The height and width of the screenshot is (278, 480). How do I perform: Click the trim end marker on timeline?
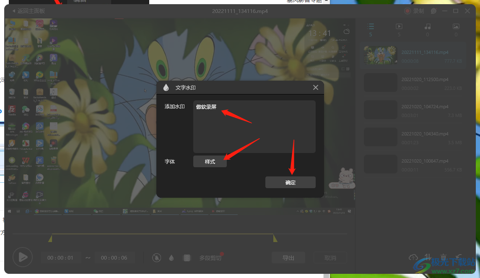tap(275, 238)
